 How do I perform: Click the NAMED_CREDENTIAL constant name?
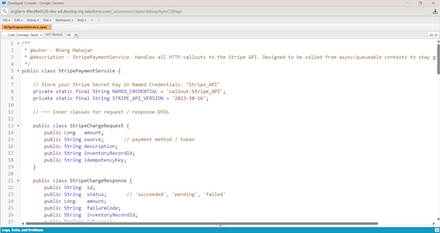click(x=135, y=92)
